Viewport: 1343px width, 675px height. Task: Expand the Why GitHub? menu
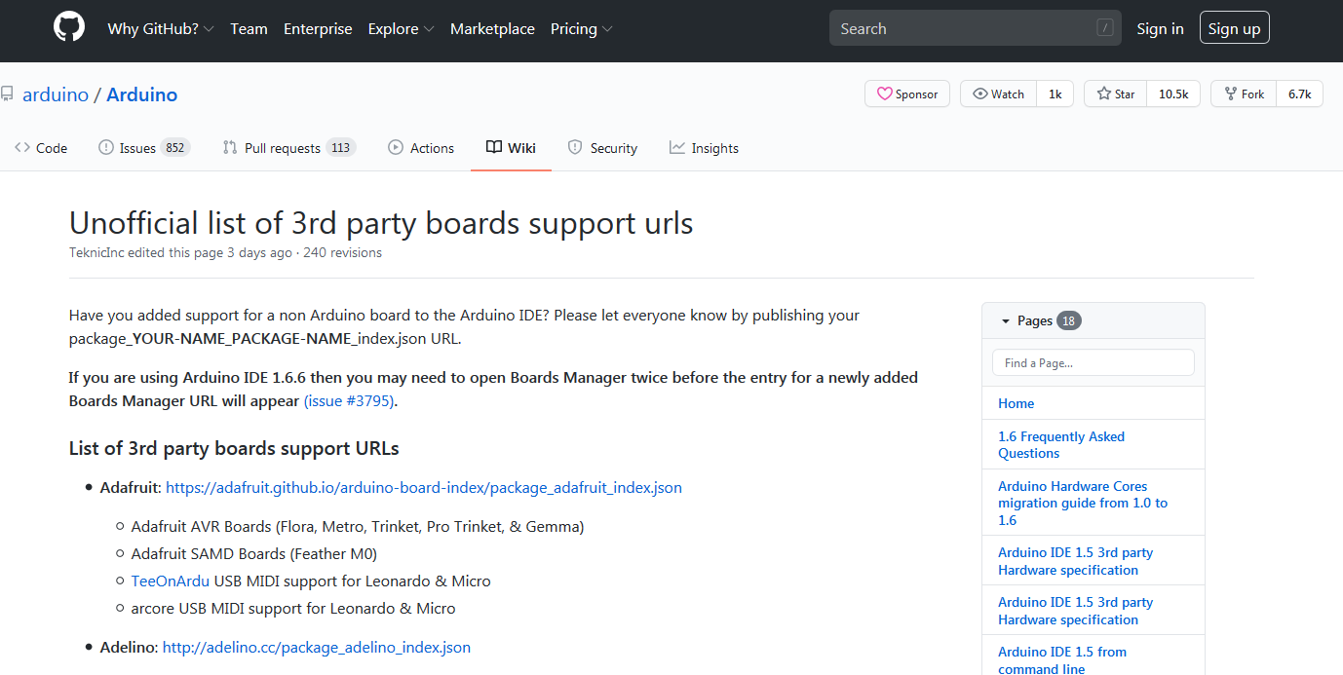tap(160, 29)
